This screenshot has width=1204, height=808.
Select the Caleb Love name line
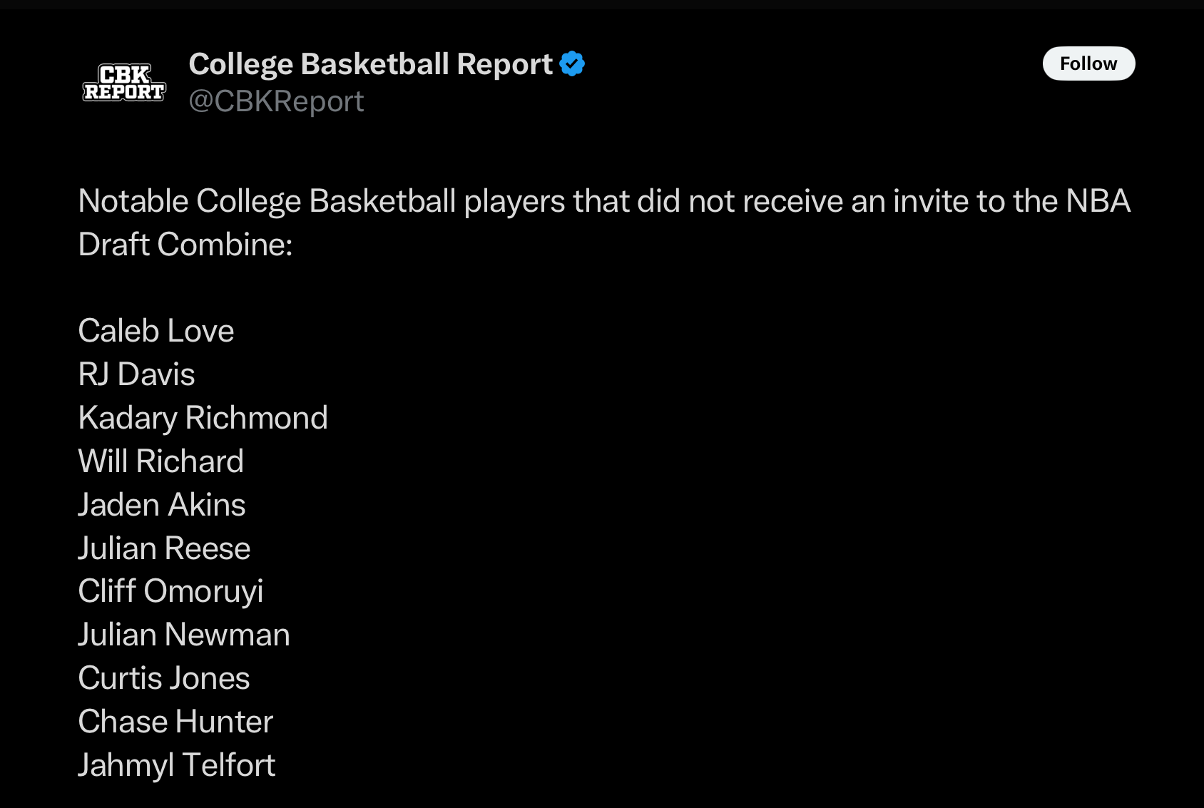(156, 331)
